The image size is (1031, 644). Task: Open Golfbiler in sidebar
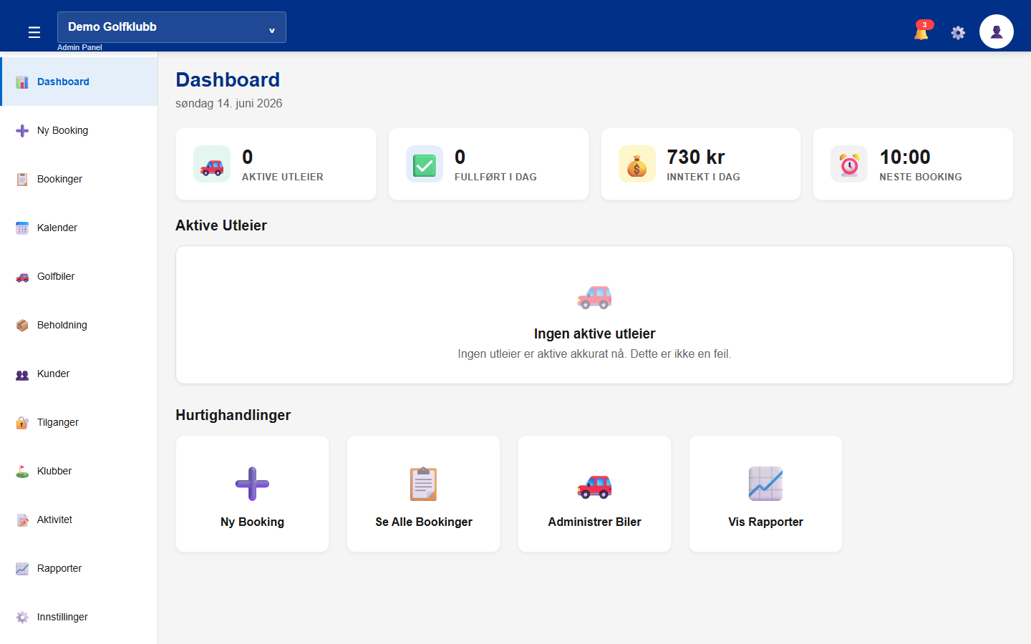tap(56, 276)
